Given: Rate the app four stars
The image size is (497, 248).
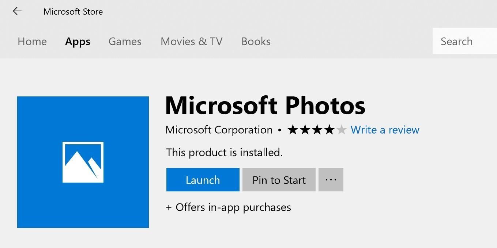Looking at the screenshot, I should (329, 130).
